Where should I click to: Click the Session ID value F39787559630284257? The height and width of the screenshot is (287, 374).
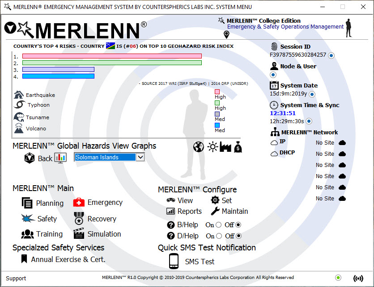click(298, 55)
